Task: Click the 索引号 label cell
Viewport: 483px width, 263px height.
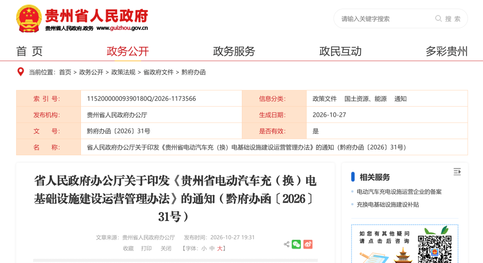Action: [48, 98]
